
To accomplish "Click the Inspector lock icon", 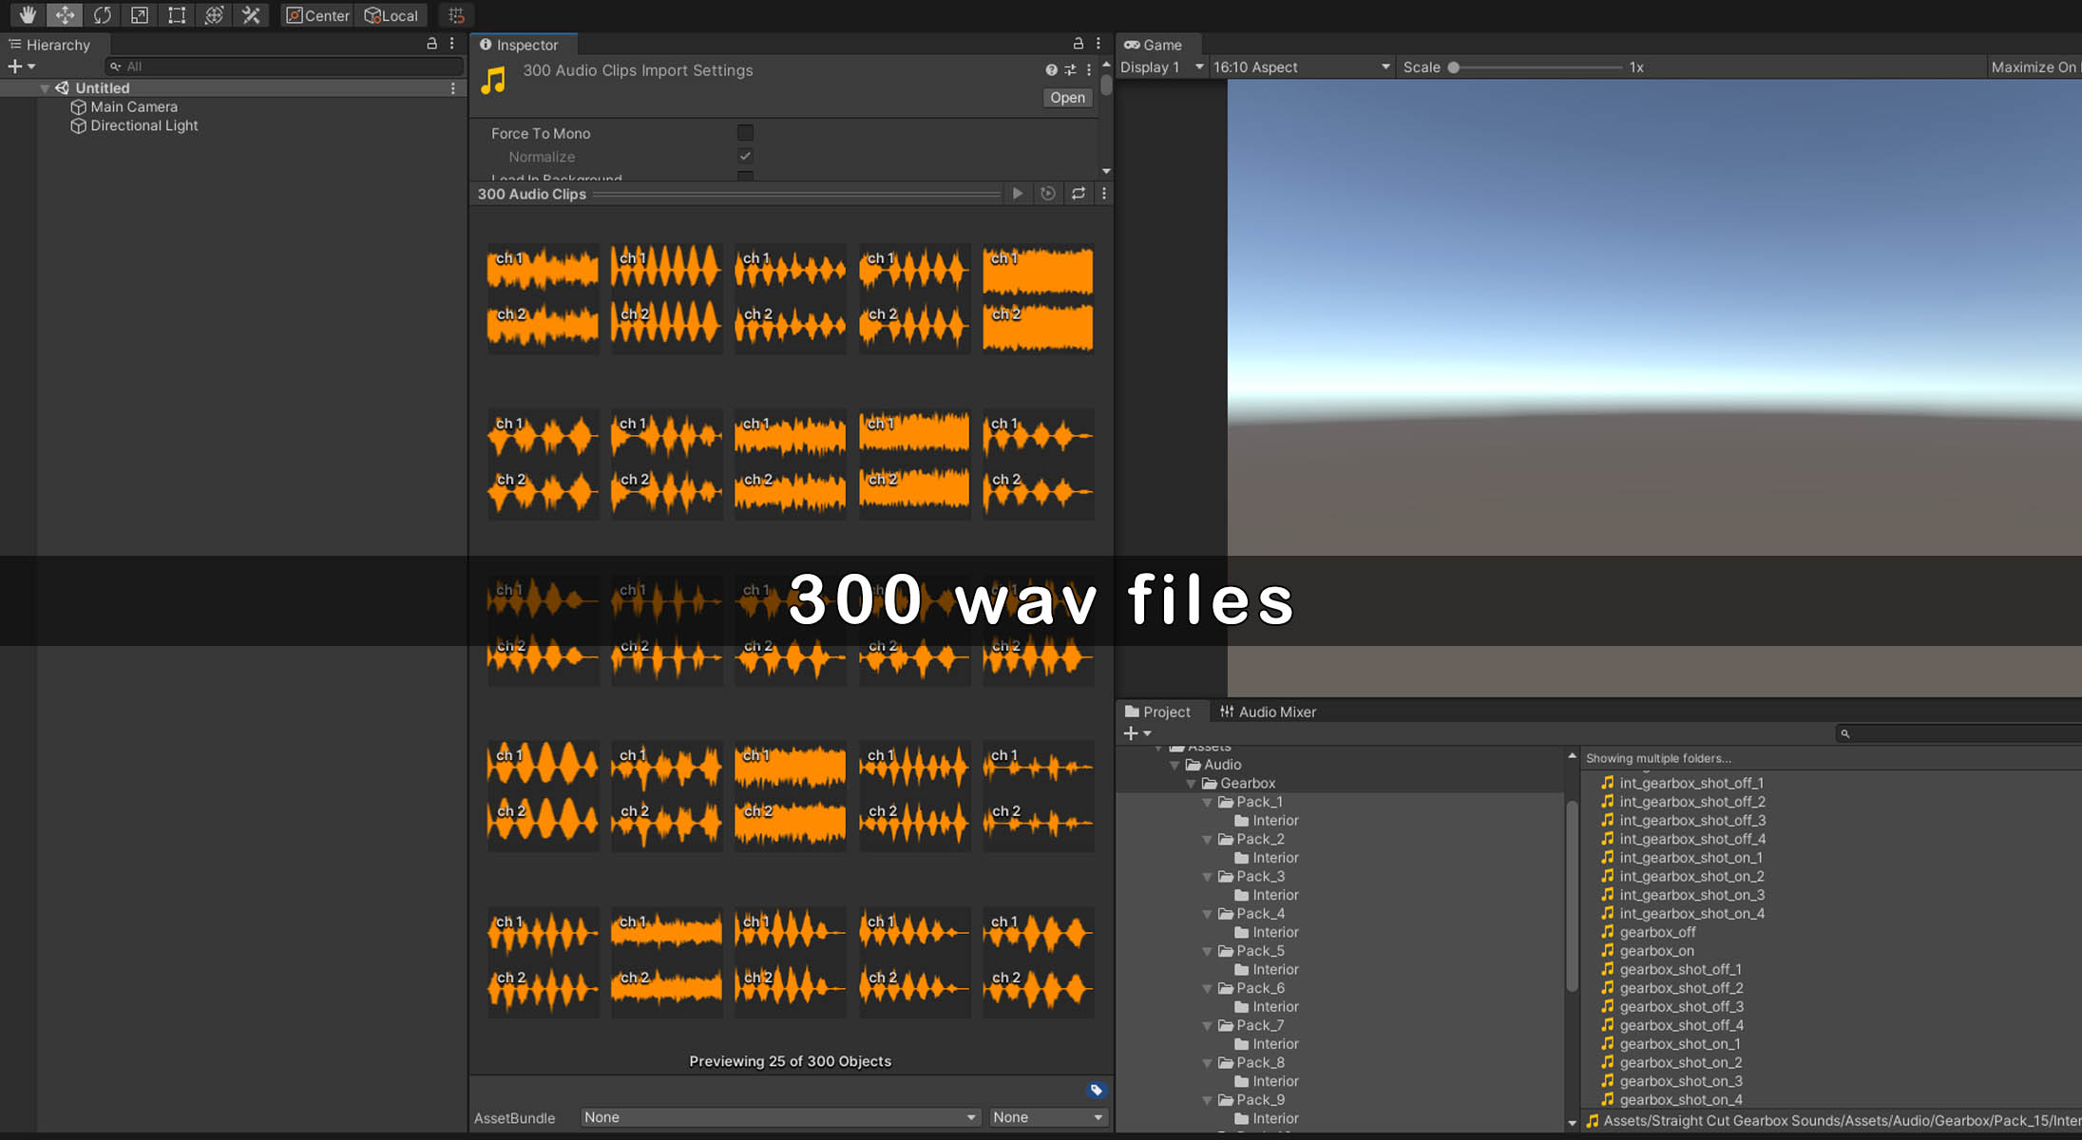I will click(1078, 44).
